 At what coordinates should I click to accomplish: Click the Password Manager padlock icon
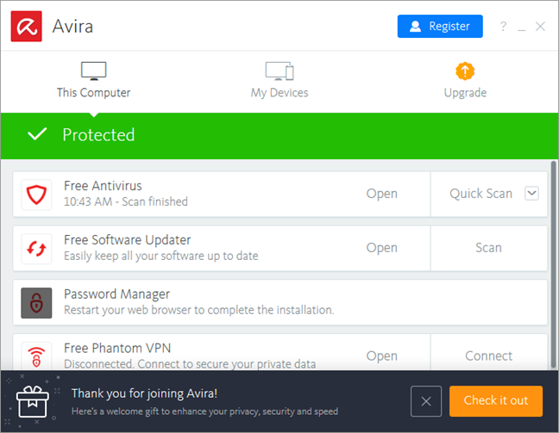[36, 303]
